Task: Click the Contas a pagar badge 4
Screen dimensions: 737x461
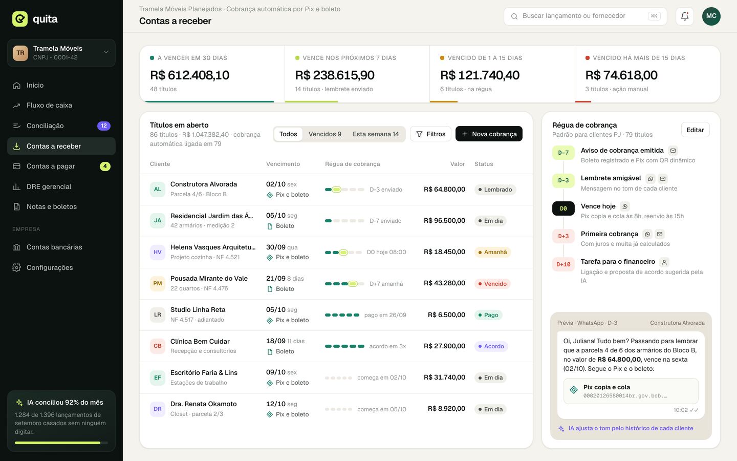Action: [x=105, y=166]
